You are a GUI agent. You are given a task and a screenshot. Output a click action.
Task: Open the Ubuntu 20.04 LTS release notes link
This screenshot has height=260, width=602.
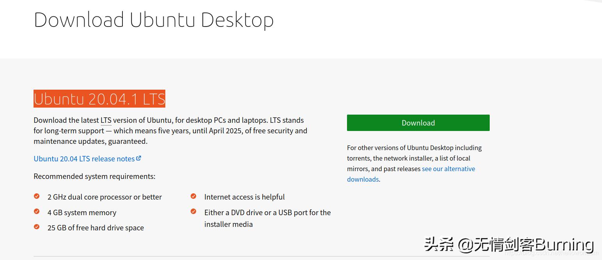[x=83, y=159]
